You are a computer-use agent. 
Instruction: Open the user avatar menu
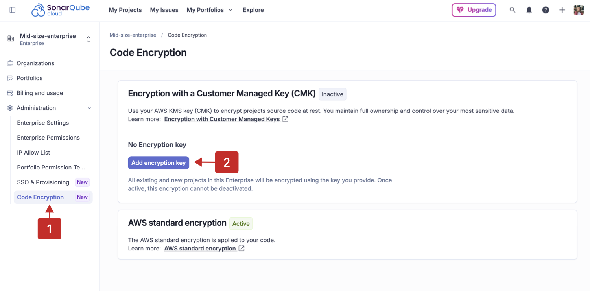579,10
